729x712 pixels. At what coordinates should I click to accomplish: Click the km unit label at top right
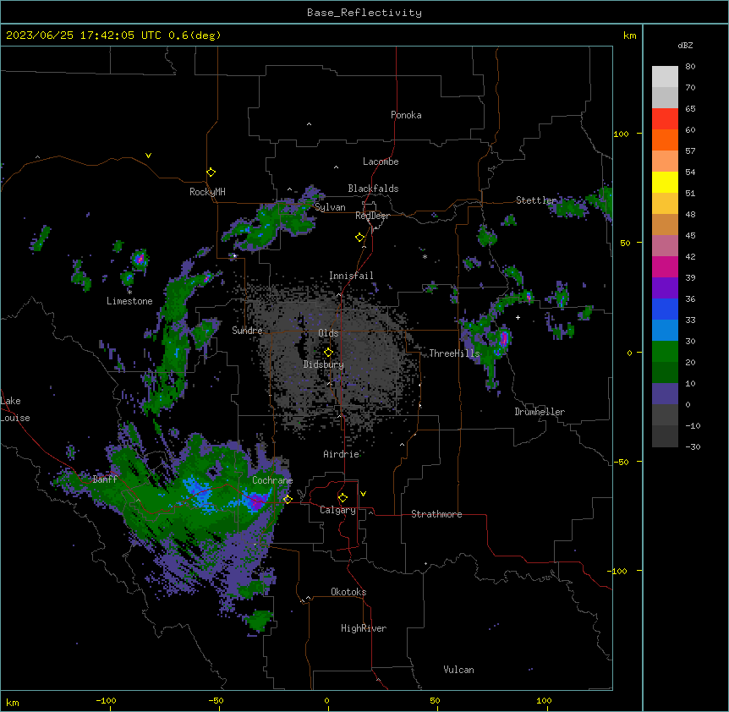click(x=630, y=36)
